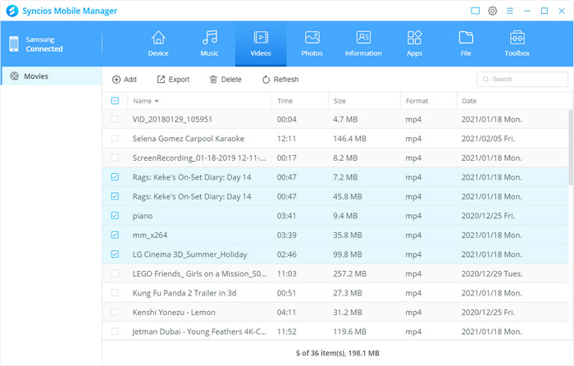Image resolution: width=574 pixels, height=366 pixels.
Task: Select Movies in the sidebar
Action: click(52, 76)
